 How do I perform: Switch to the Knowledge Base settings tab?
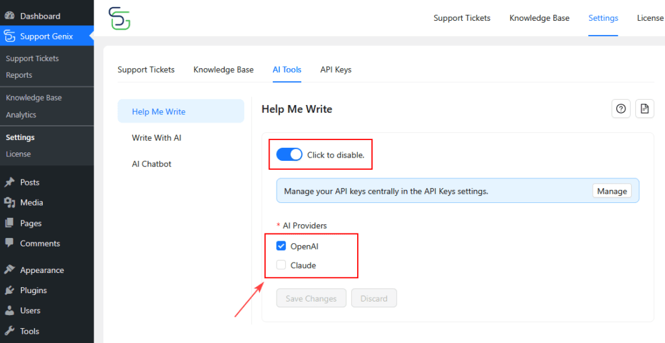[223, 69]
